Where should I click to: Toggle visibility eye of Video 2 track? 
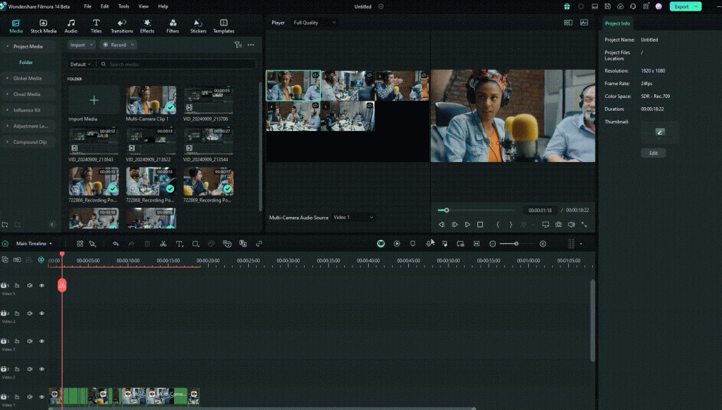coord(42,369)
